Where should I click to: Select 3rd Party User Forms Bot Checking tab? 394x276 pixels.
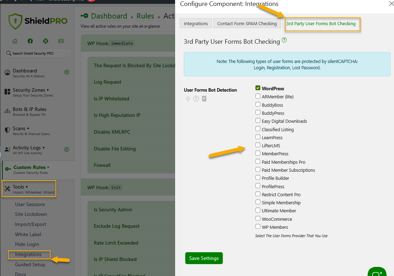[x=321, y=23]
